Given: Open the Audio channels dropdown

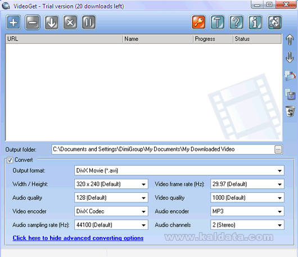Looking at the screenshot, I should point(247,225).
